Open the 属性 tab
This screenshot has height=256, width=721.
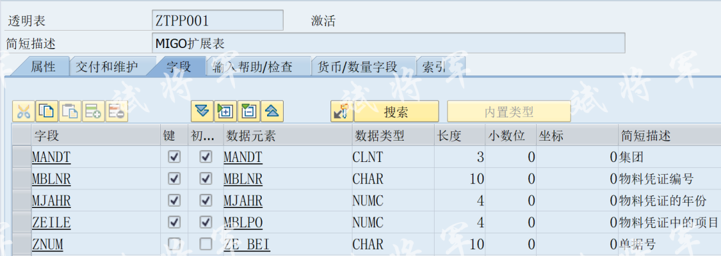[43, 67]
